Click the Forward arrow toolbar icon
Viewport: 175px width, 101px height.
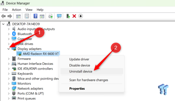tap(10, 16)
